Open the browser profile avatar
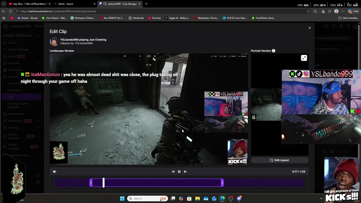361x203 pixels. tap(336, 11)
